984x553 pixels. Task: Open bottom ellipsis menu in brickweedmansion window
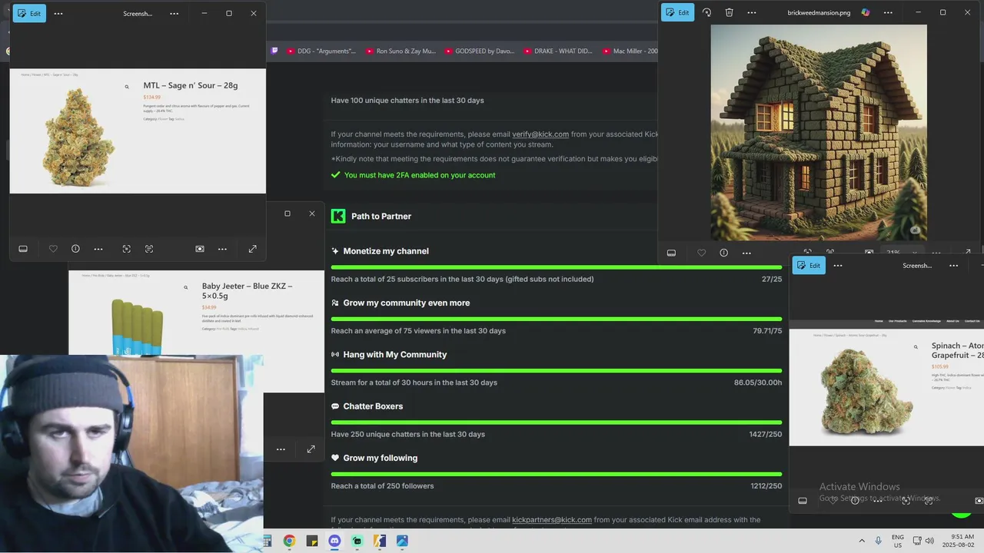click(x=746, y=253)
